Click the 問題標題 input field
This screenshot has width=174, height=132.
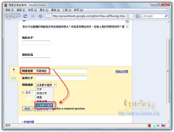(62, 71)
